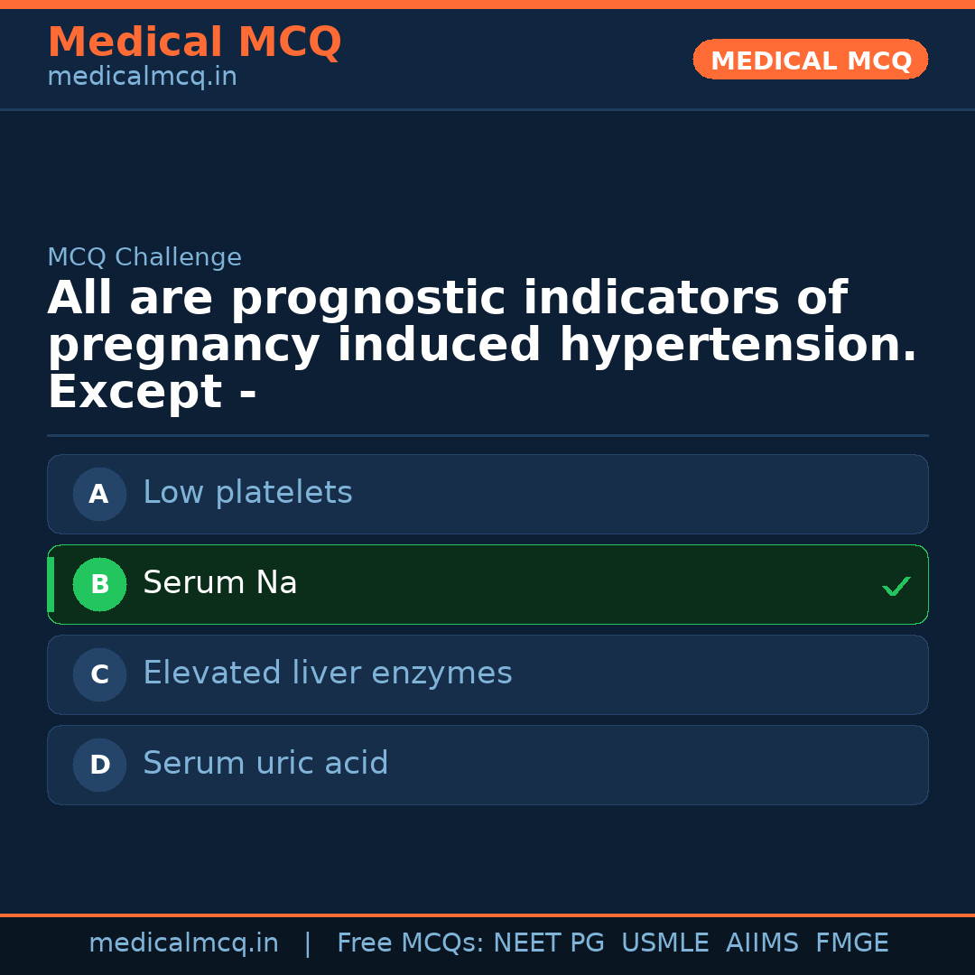Screen dimensions: 975x975
Task: Open the medicalmcq.in footer link
Action: pyautogui.click(x=183, y=943)
